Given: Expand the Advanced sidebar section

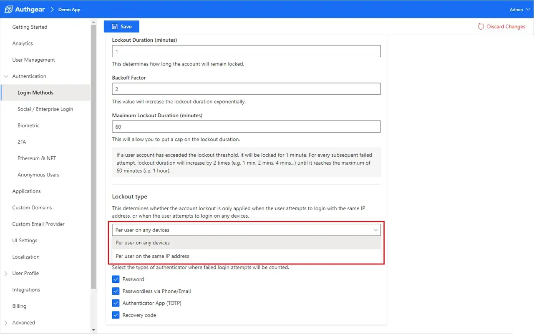Looking at the screenshot, I should (6, 323).
